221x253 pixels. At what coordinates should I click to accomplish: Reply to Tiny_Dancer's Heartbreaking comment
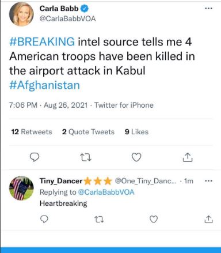click(44, 219)
